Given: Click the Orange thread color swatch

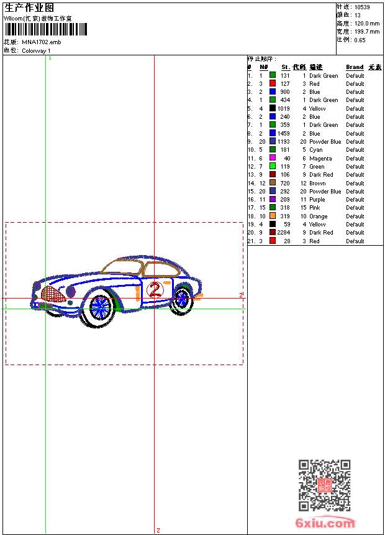Looking at the screenshot, I should [x=273, y=216].
